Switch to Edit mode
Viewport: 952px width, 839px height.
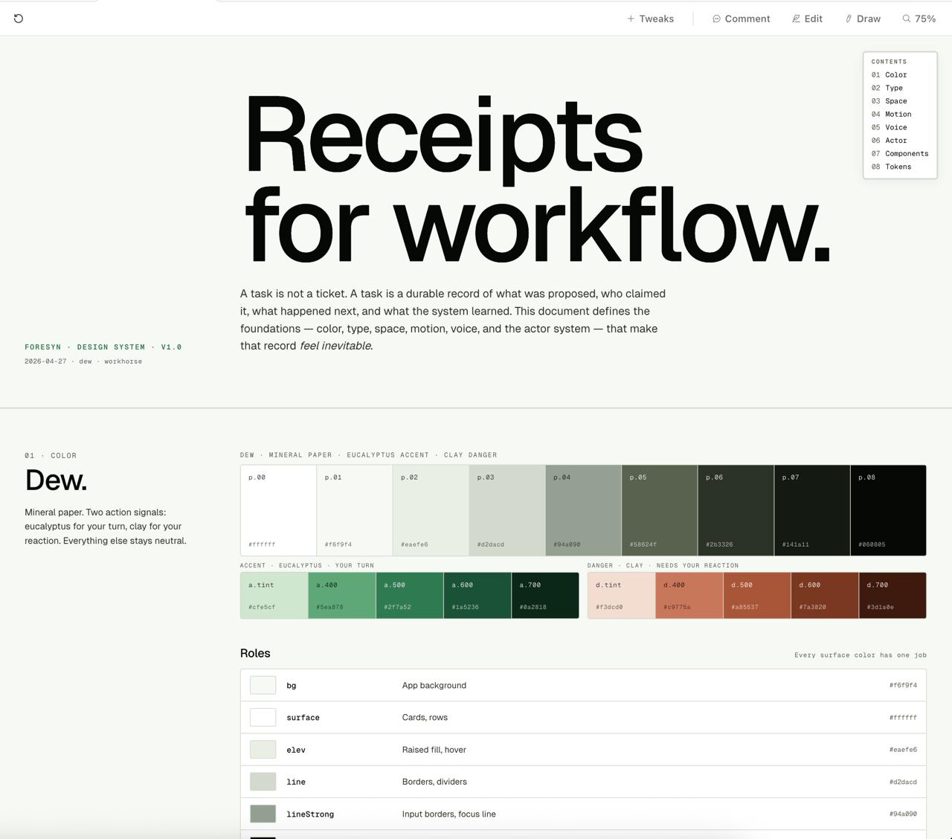[x=807, y=19]
